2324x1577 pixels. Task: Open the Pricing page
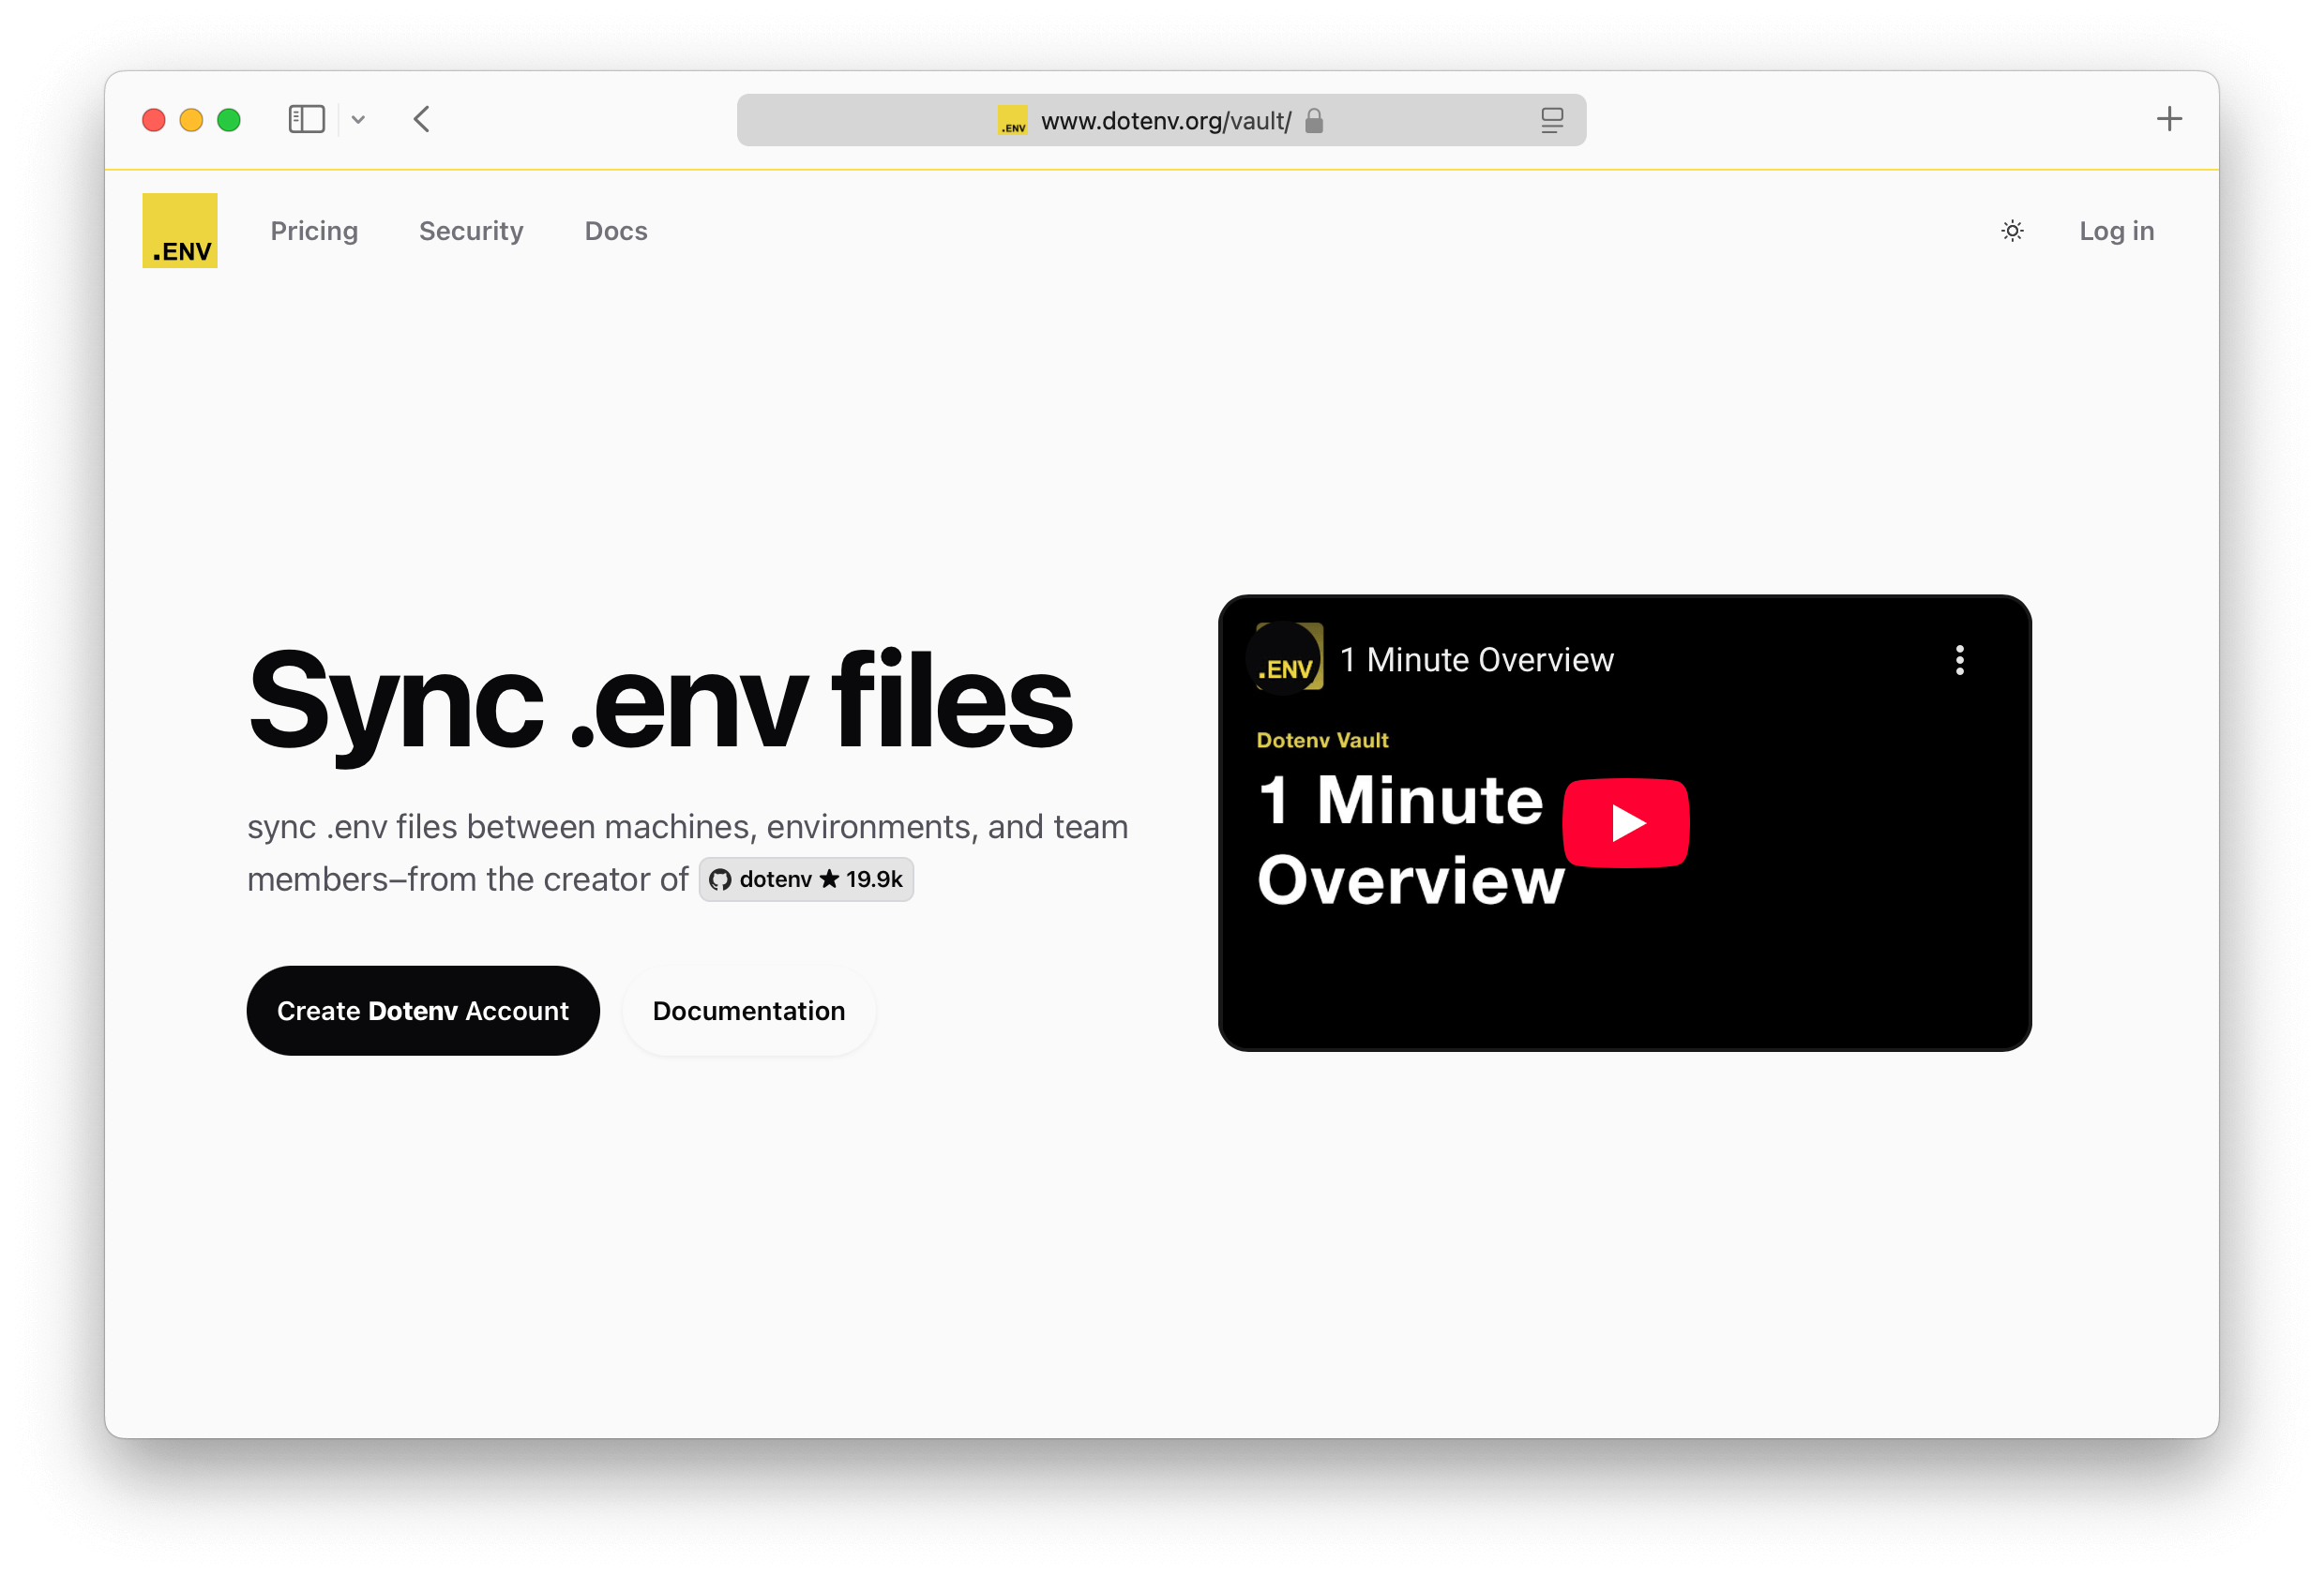314,231
